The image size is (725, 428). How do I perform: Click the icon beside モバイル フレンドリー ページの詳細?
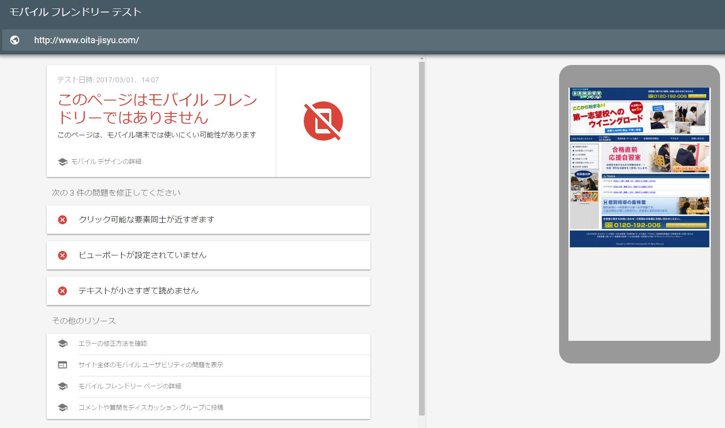(63, 386)
